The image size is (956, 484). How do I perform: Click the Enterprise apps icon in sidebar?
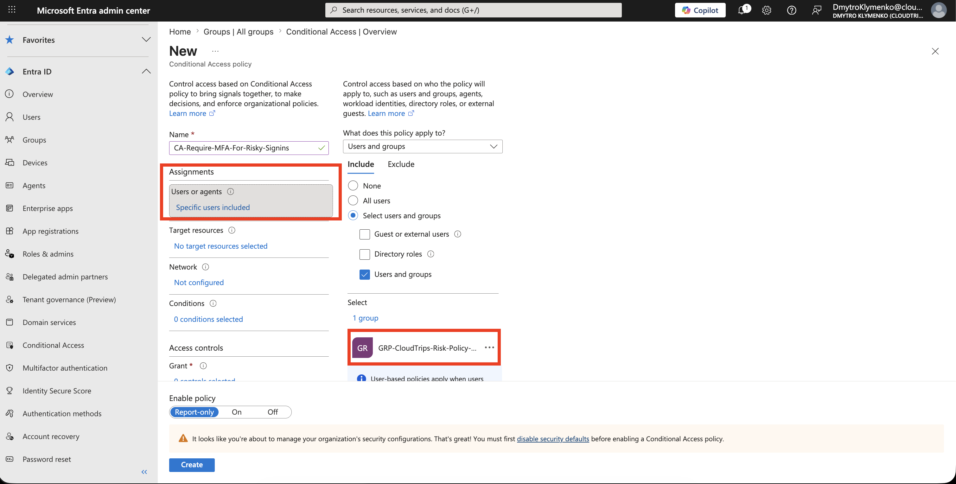(10, 208)
